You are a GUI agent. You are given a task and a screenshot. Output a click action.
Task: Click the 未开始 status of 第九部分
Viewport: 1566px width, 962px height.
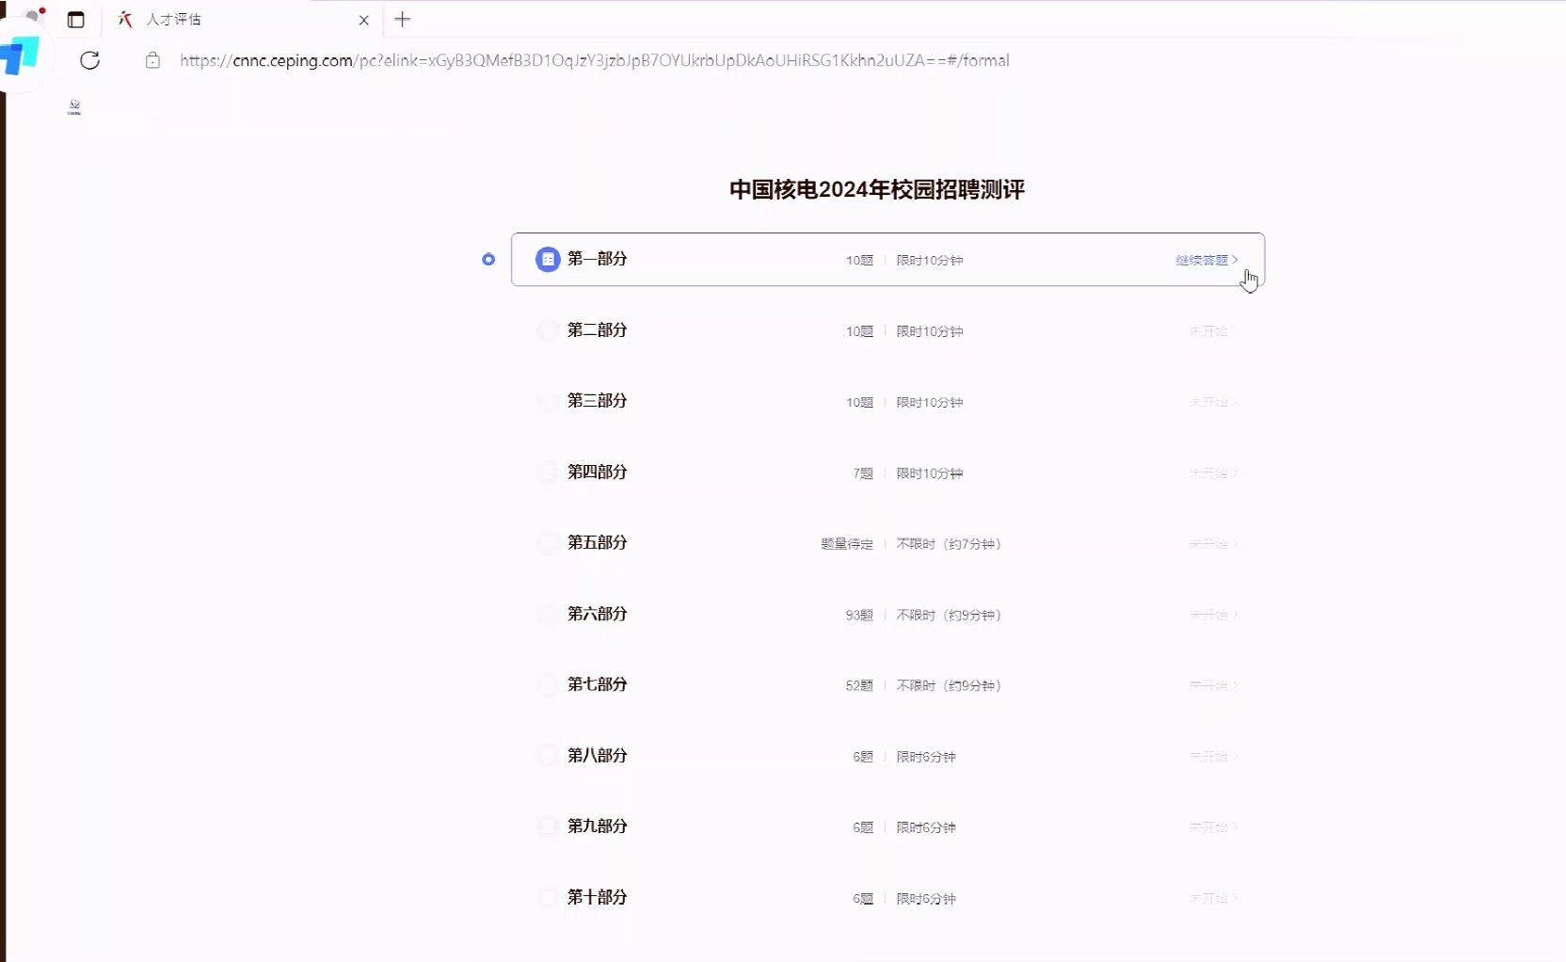coord(1213,827)
